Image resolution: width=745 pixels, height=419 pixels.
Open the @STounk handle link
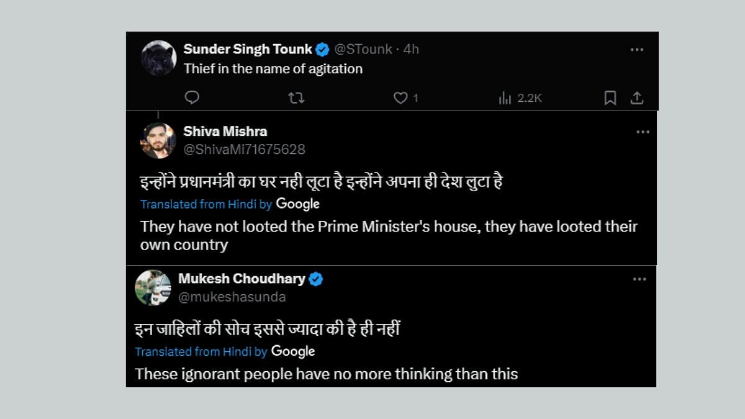(x=363, y=50)
